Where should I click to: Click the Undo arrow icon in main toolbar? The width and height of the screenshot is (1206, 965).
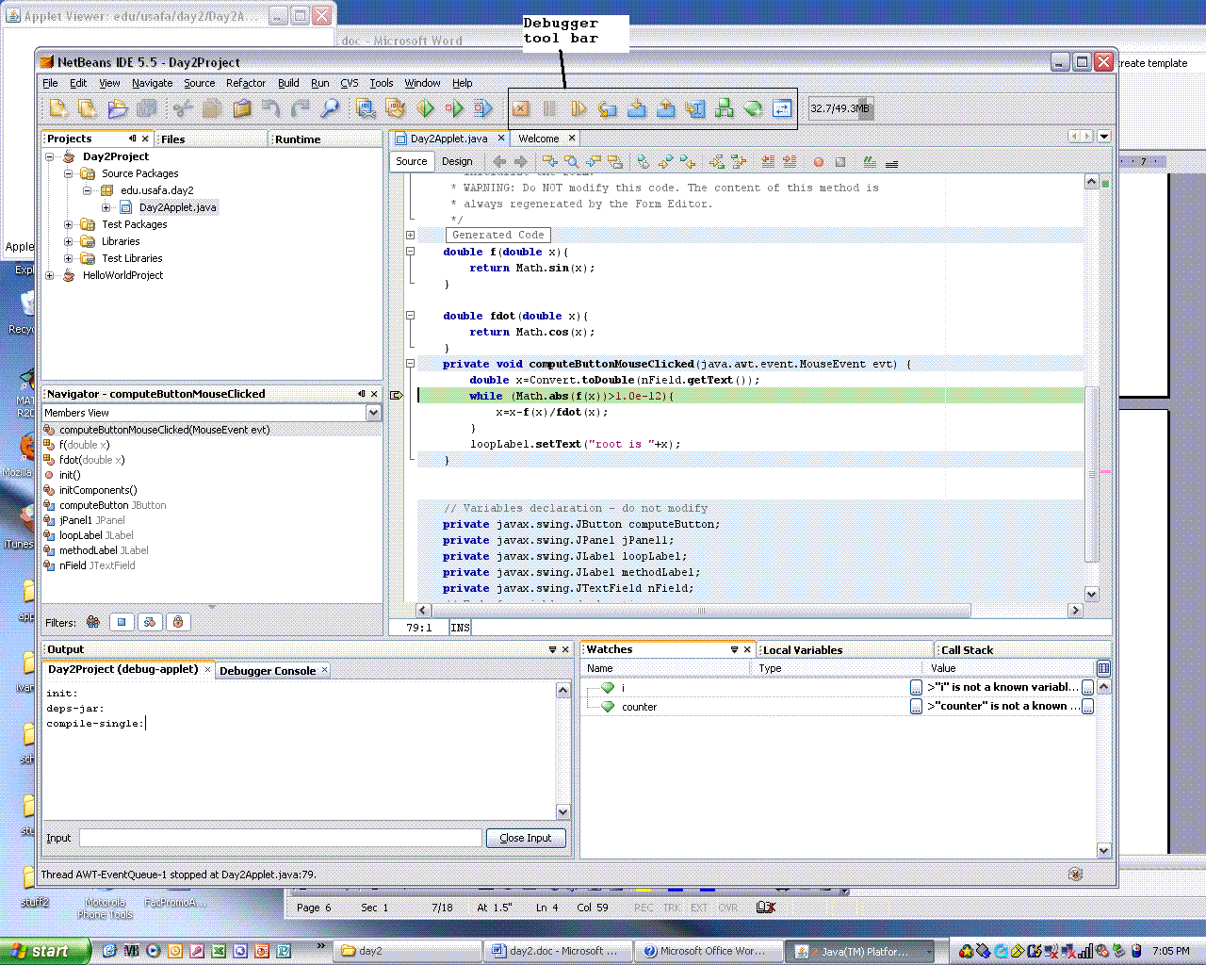pos(271,108)
